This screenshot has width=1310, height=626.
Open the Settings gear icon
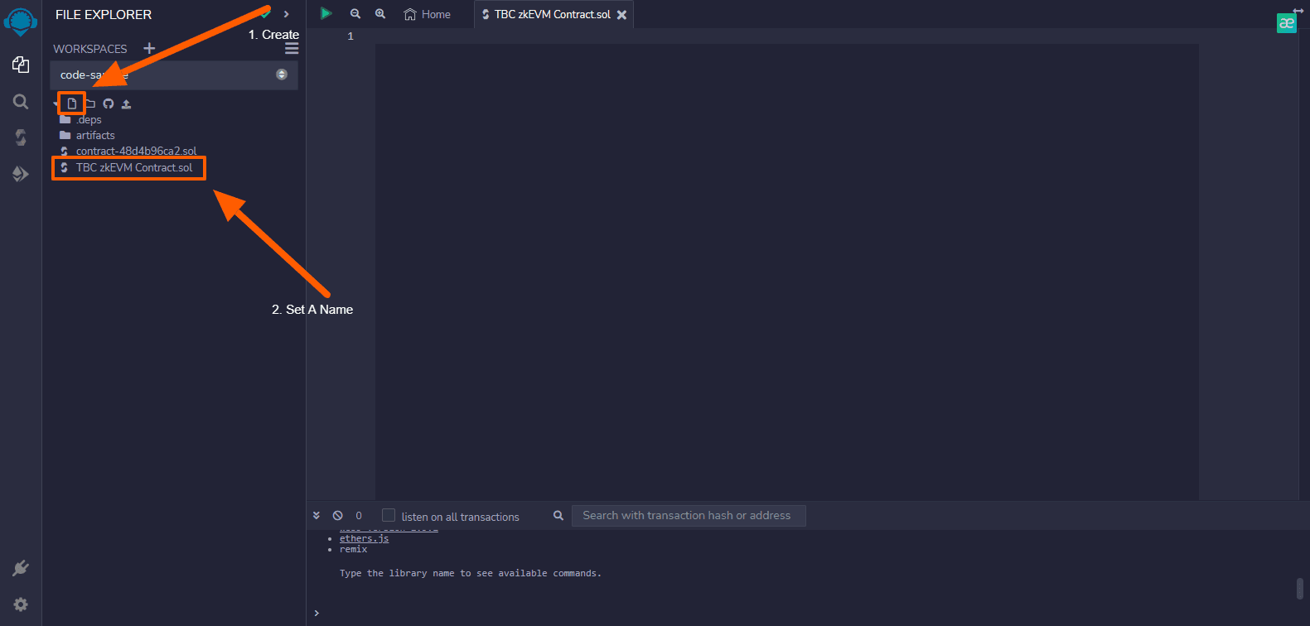coord(21,604)
